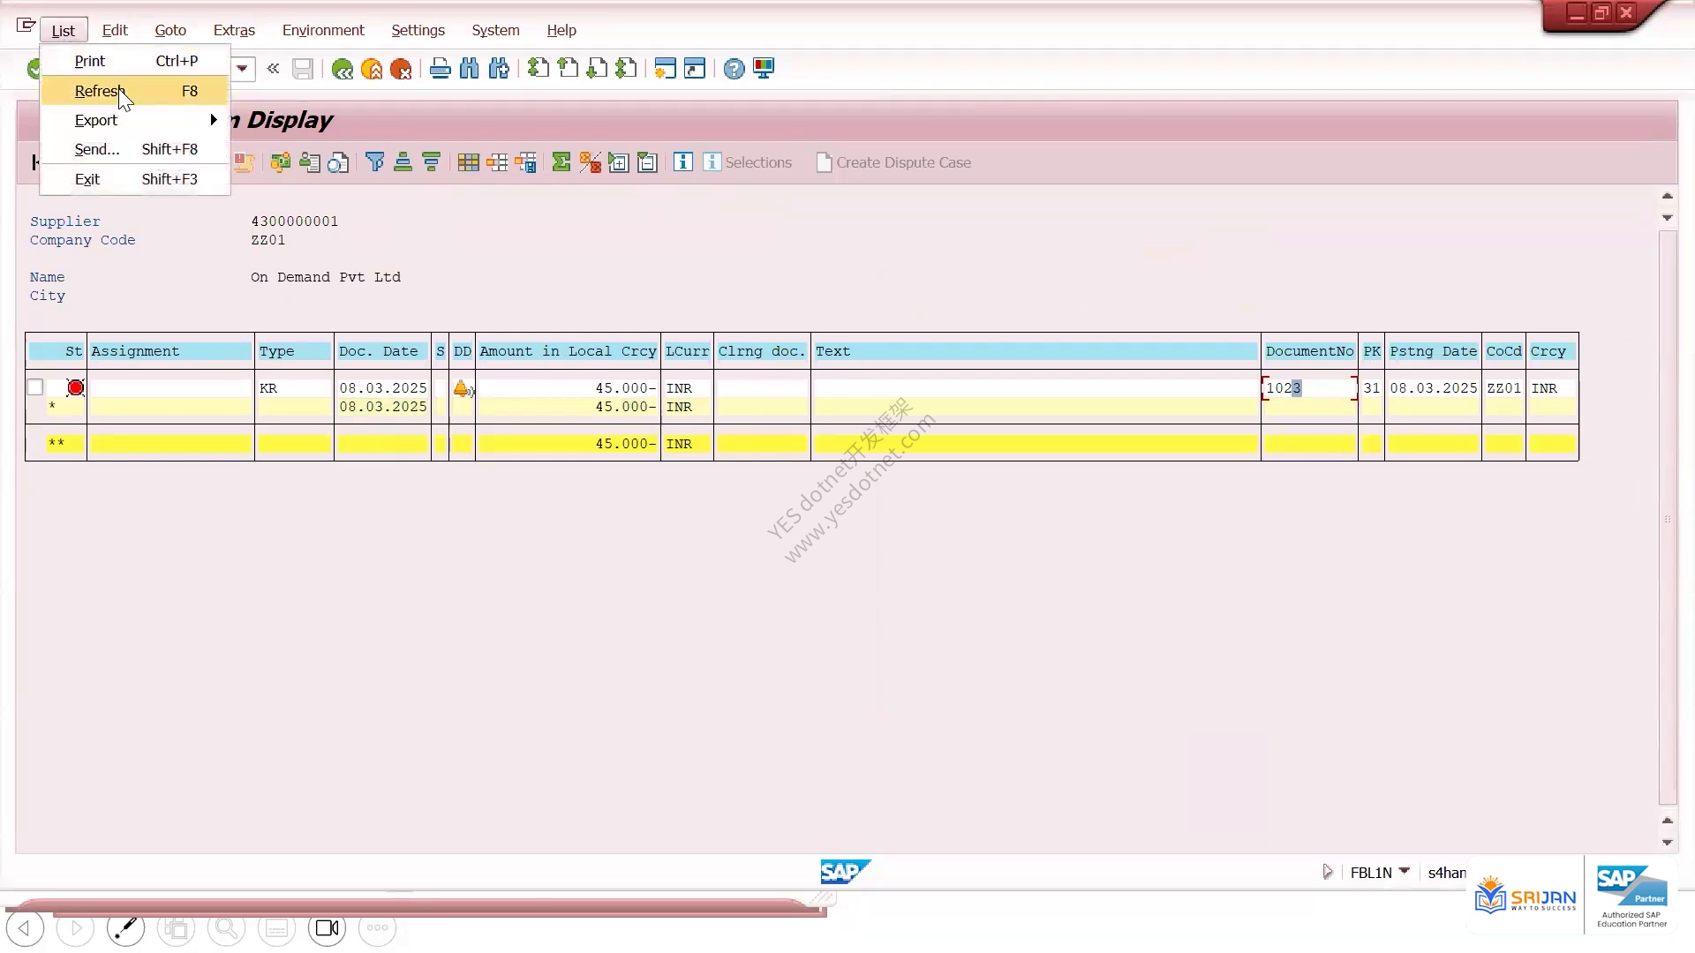Expand the FBL1N status bar dropdown
Viewport: 1695px width, 953px height.
[x=1405, y=872]
